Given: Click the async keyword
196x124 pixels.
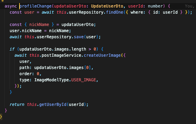Looking at the screenshot, I should (x=11, y=6).
